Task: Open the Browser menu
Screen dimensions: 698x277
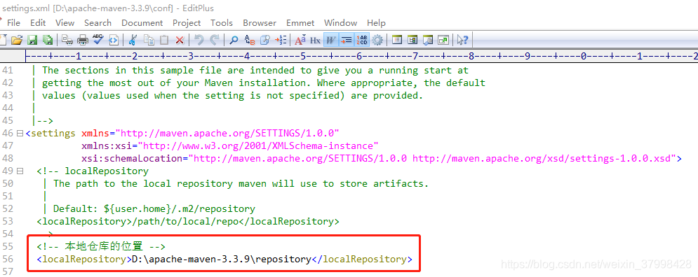Action: [260, 22]
